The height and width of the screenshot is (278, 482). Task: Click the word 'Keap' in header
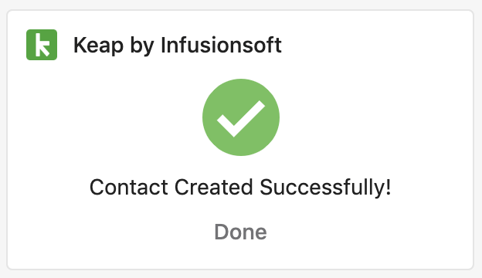click(x=98, y=46)
